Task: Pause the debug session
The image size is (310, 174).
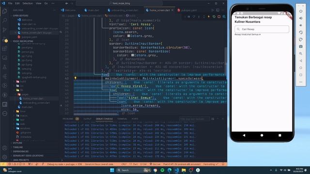Action: [x=189, y=17]
